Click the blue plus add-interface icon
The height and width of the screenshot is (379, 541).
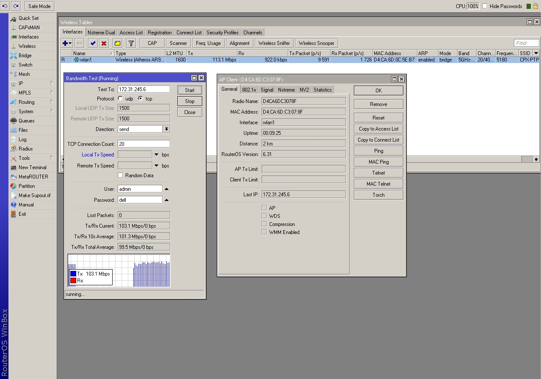point(65,43)
